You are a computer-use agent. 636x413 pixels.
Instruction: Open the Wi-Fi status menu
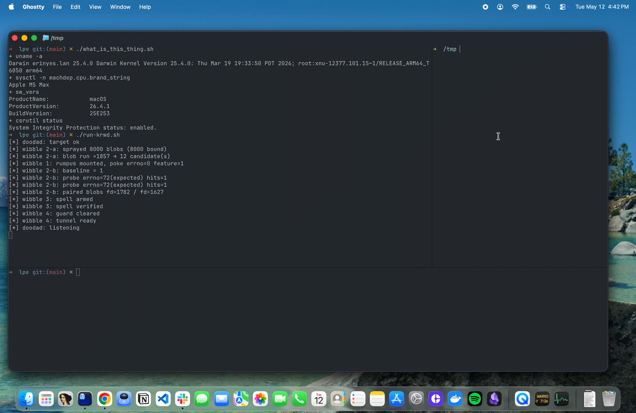tap(515, 7)
